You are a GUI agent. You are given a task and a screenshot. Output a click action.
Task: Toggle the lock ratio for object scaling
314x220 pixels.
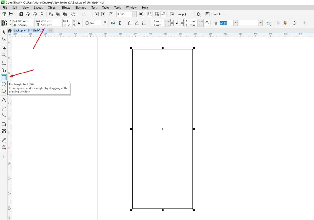[x=79, y=23]
